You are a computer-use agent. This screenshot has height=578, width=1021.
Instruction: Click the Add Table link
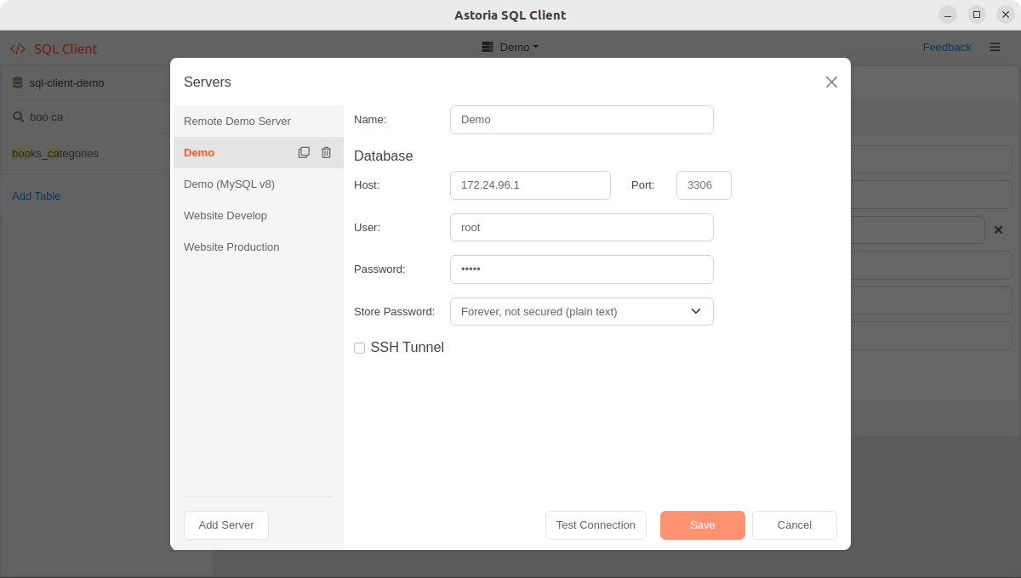tap(36, 195)
